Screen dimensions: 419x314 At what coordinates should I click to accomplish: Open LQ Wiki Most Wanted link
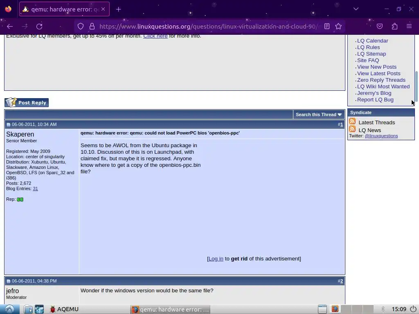click(x=383, y=87)
